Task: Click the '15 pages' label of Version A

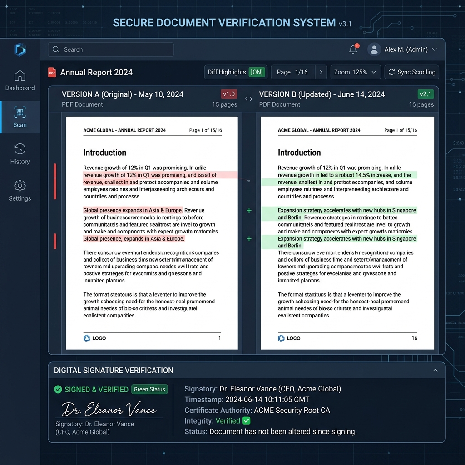Action: (x=224, y=104)
